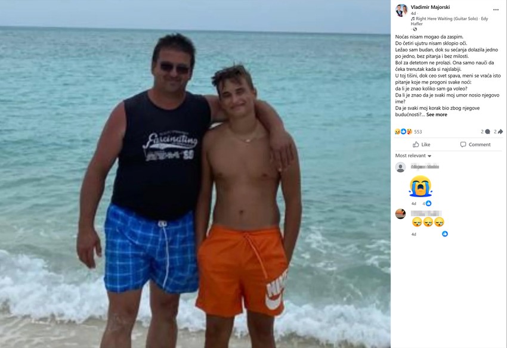Click the Comment button below the post

pyautogui.click(x=475, y=144)
